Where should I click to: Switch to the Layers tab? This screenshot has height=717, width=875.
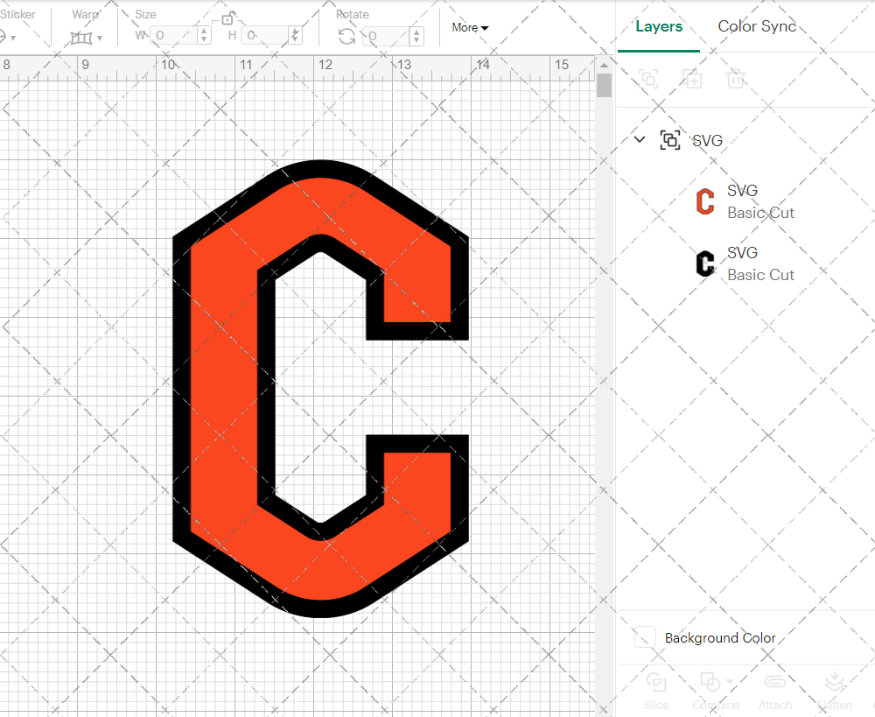[659, 26]
